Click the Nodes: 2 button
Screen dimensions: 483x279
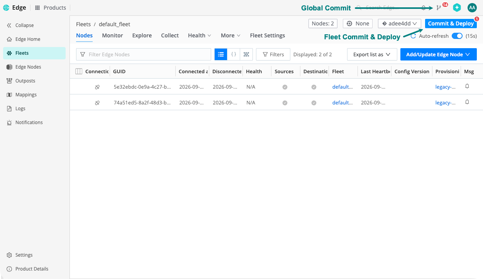tap(323, 24)
